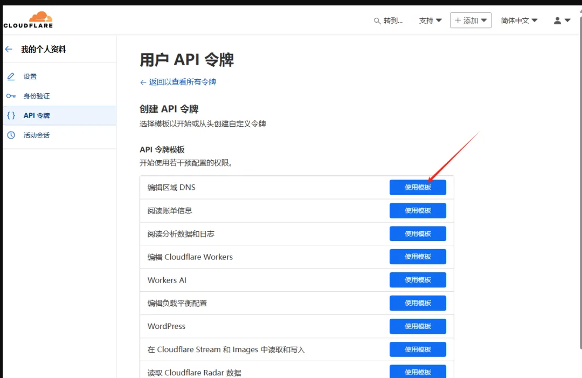The height and width of the screenshot is (378, 582).
Task: Click the pencil icon next to 设置
Action: pos(11,77)
